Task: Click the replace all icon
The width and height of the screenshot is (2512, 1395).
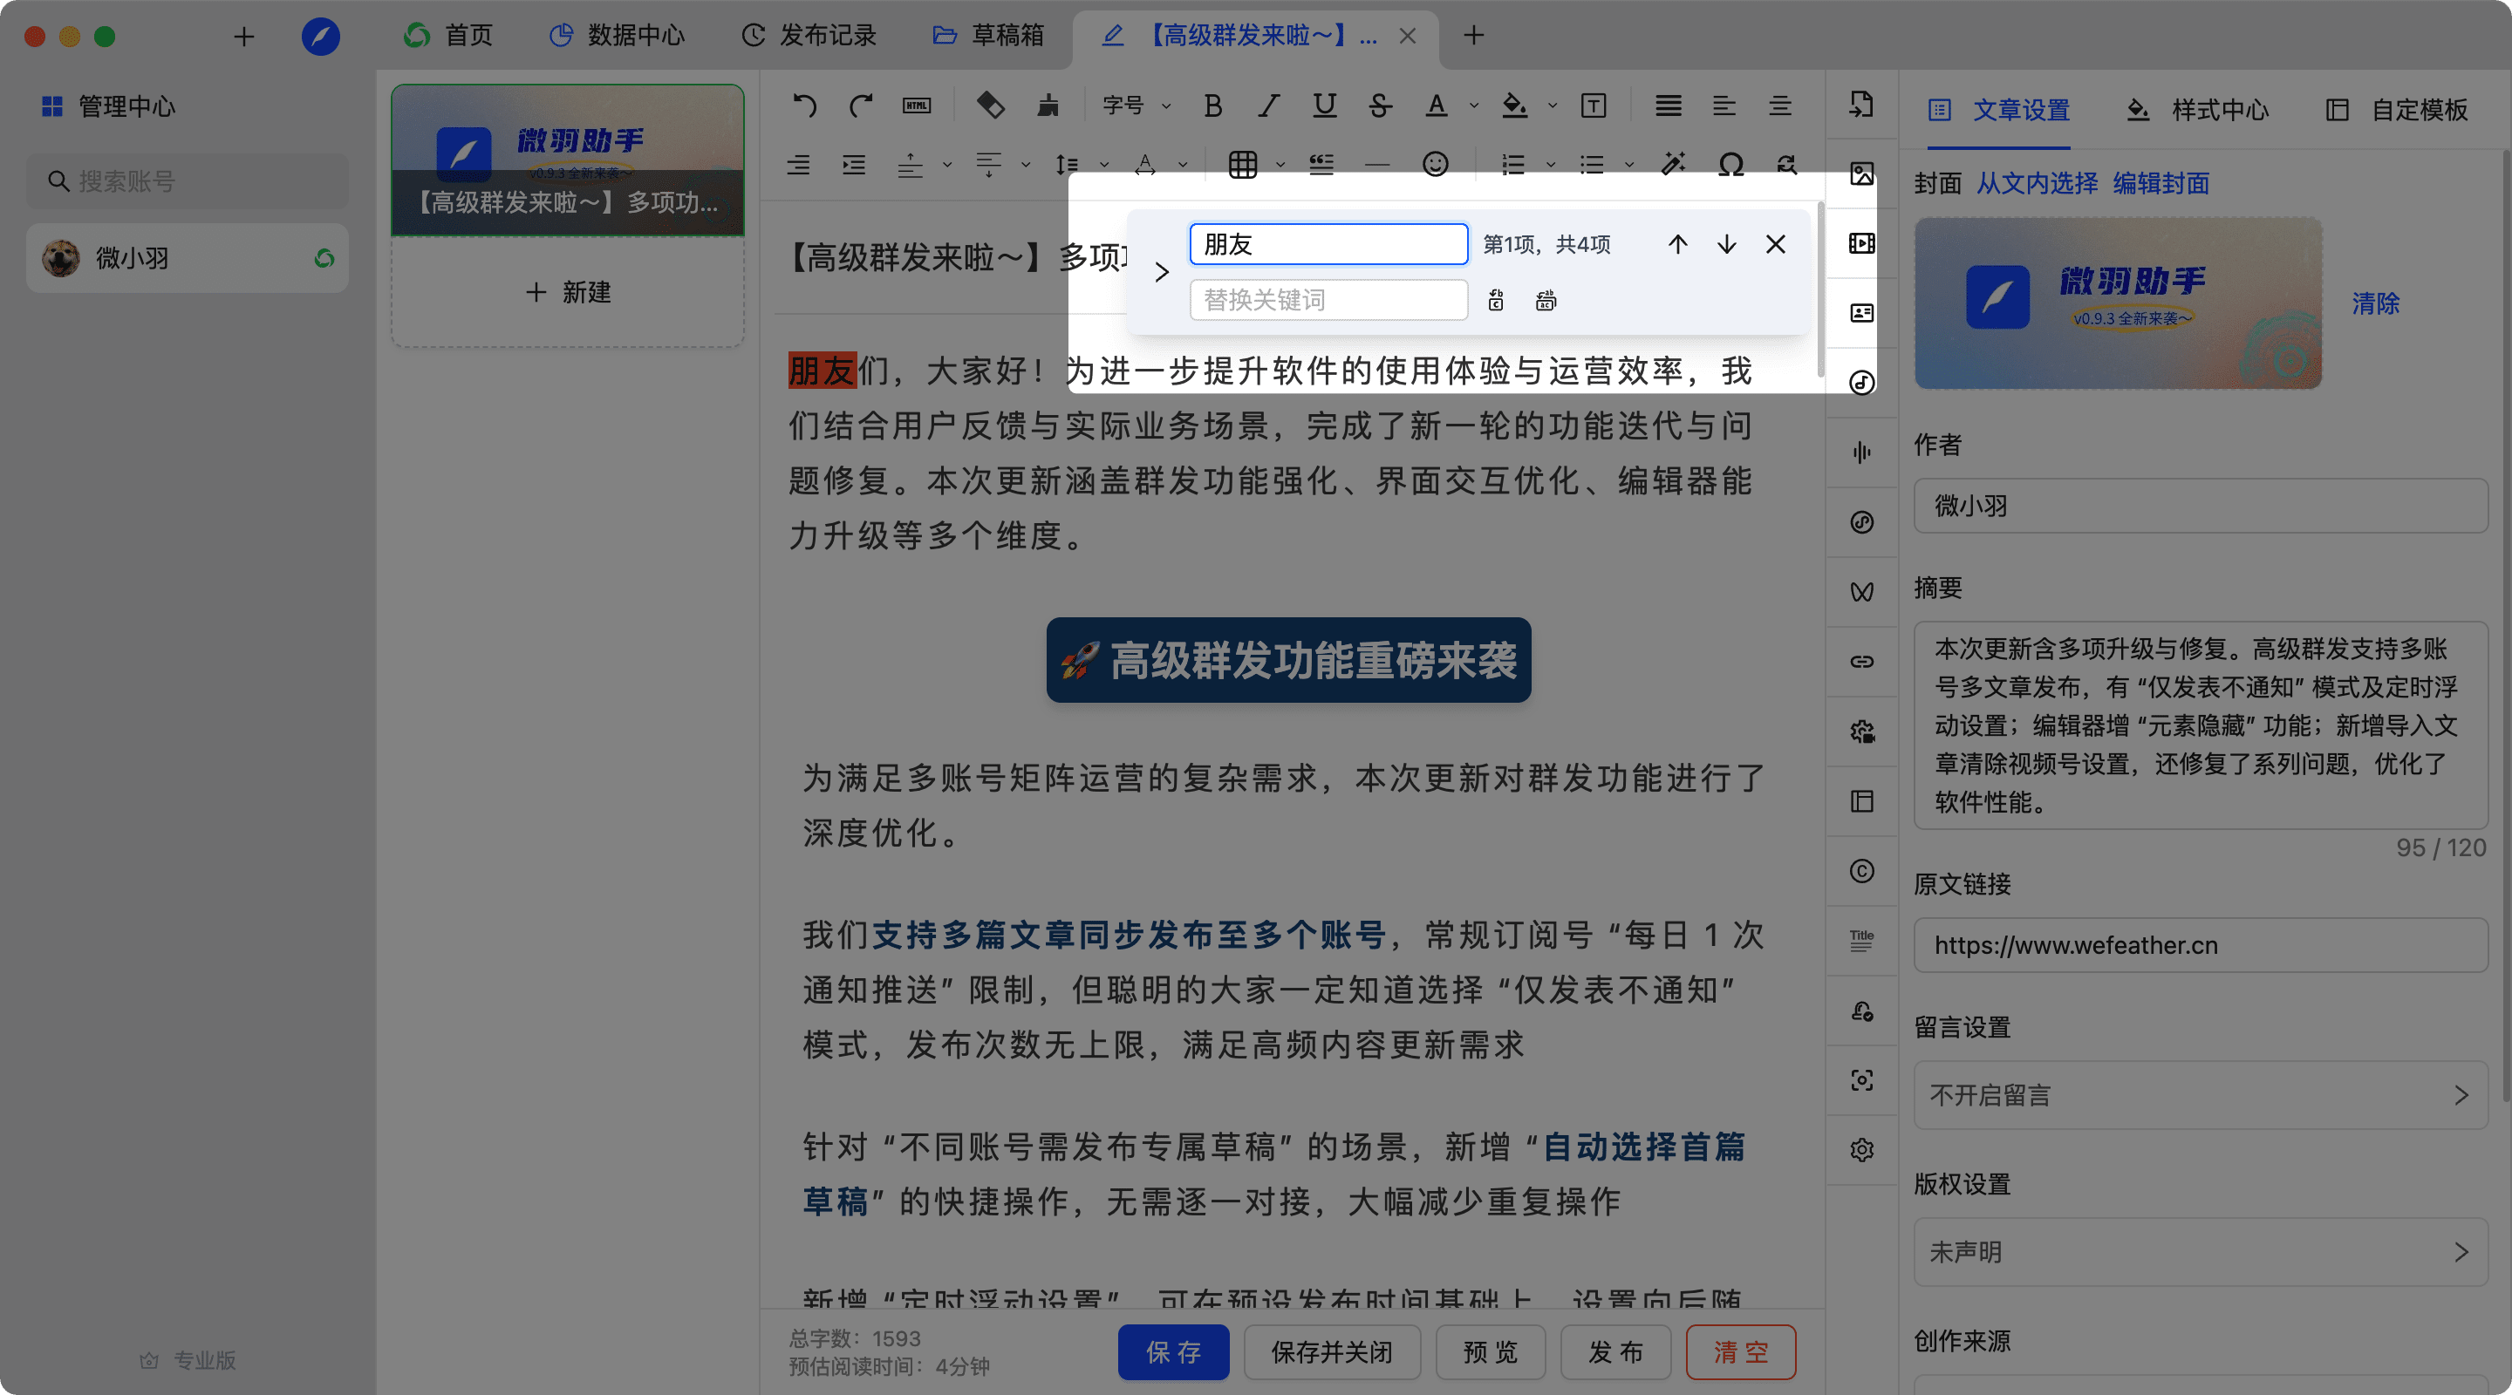Action: tap(1546, 300)
